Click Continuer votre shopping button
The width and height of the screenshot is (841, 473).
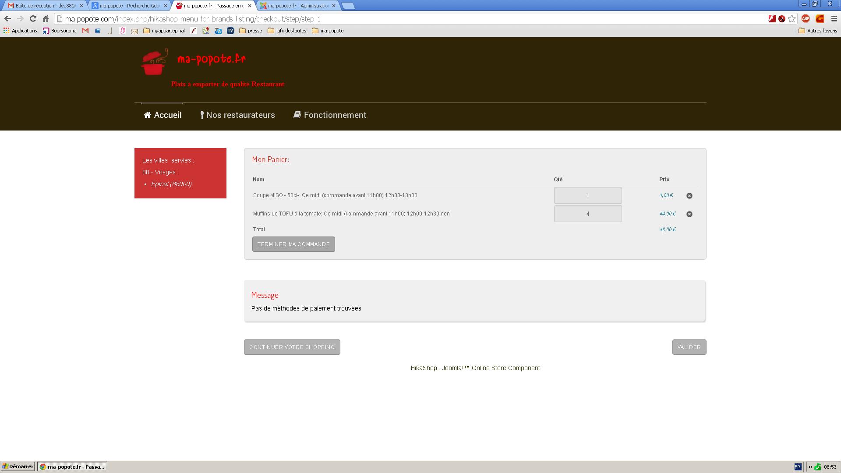(x=292, y=347)
